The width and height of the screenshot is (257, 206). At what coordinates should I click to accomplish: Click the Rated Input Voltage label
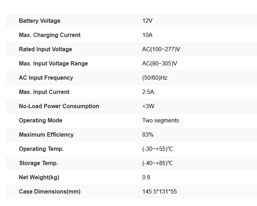[x=45, y=49]
